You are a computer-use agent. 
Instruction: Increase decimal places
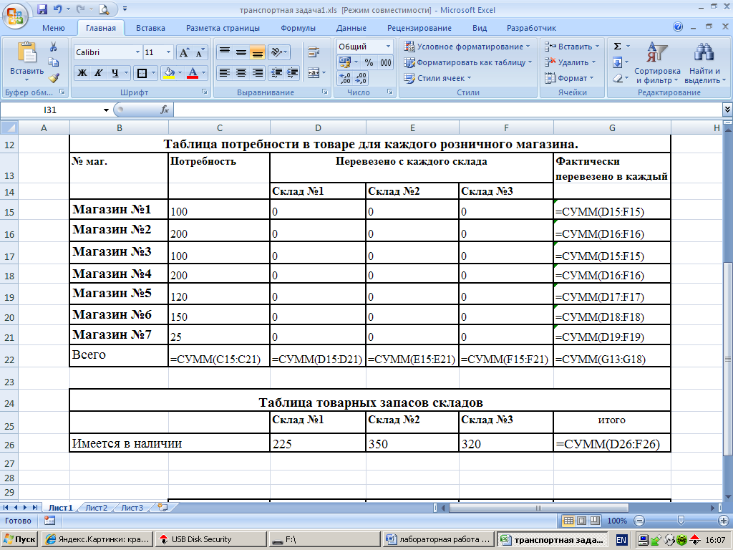click(345, 78)
